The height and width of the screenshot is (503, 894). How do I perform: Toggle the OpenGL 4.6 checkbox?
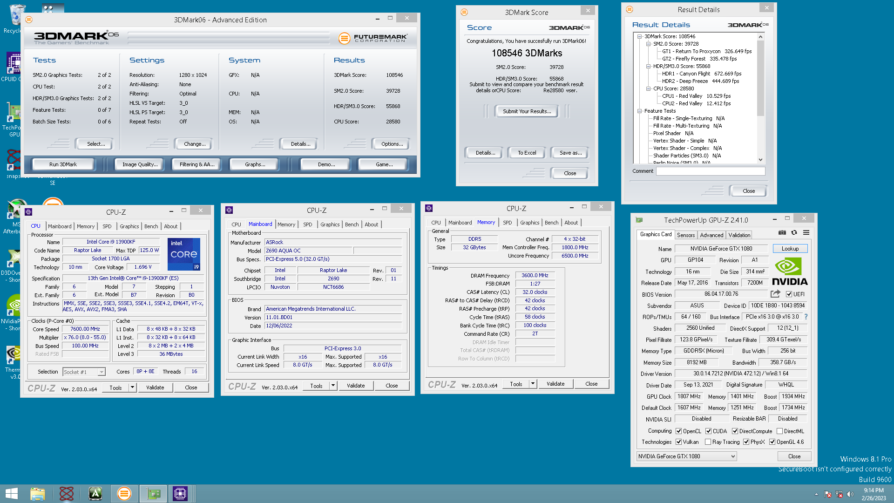pos(772,442)
